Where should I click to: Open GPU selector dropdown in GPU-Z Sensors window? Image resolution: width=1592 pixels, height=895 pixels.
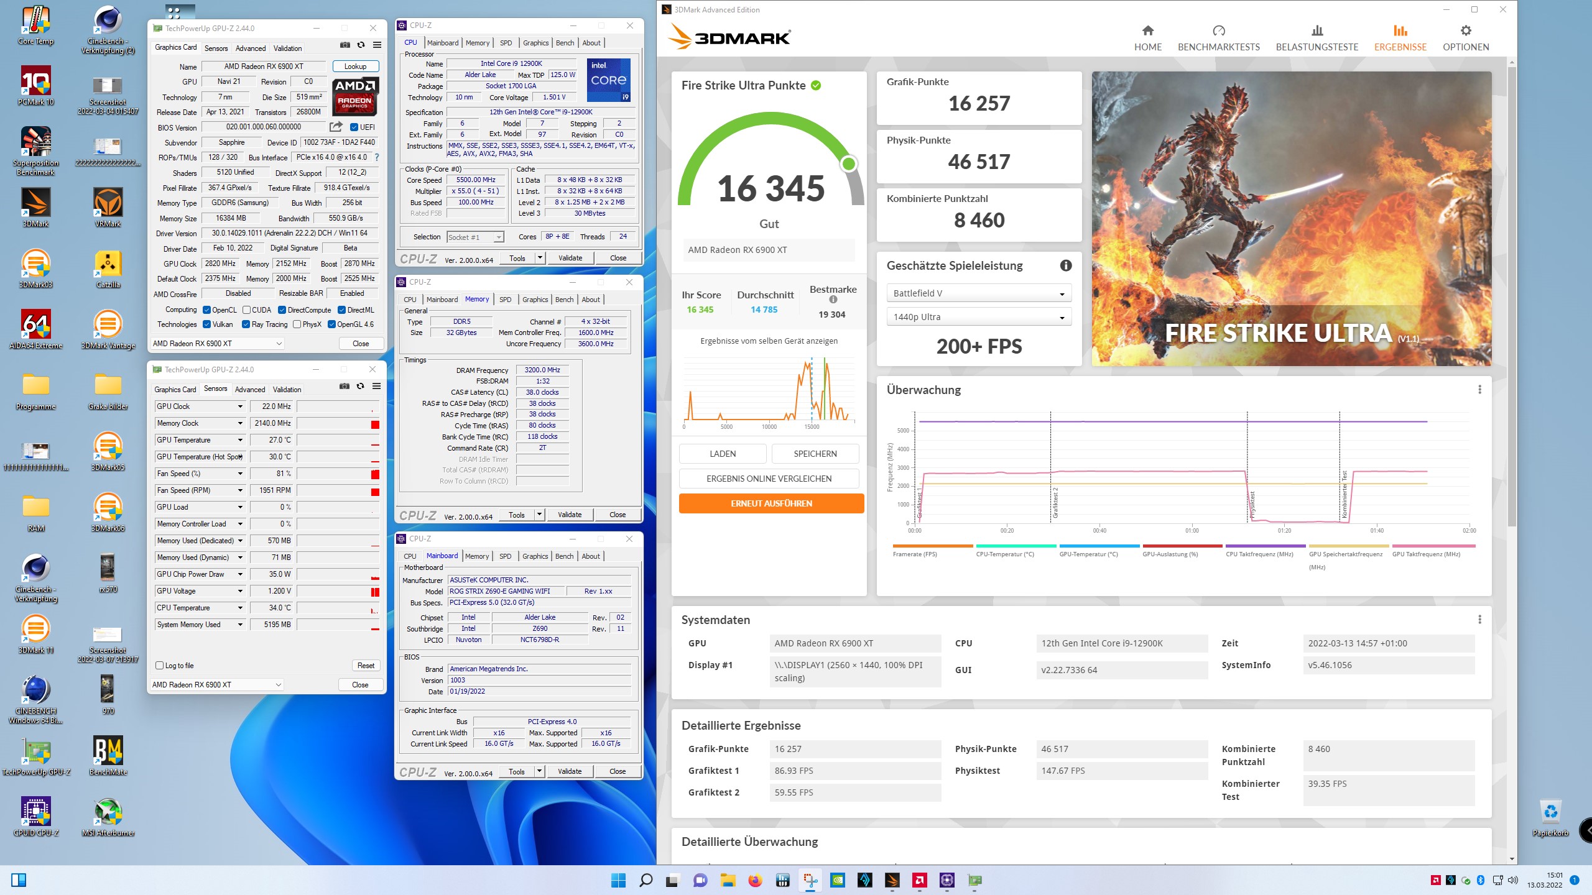point(217,685)
